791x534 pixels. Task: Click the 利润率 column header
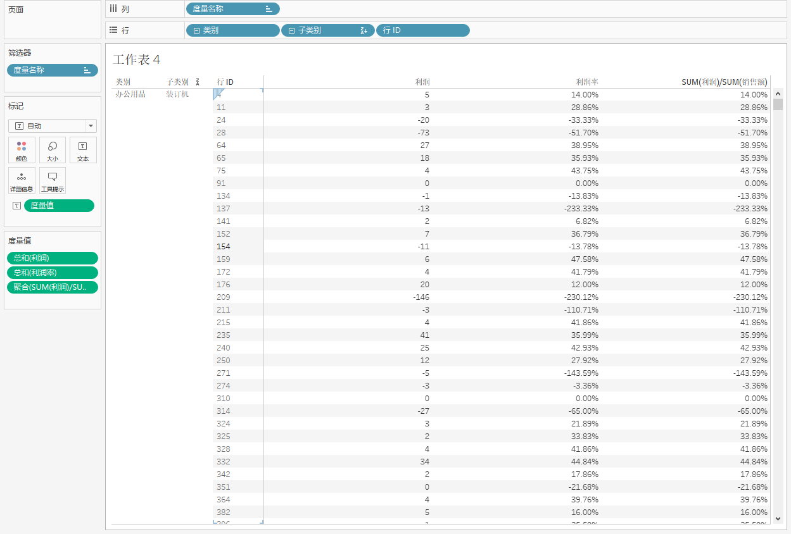coord(587,82)
